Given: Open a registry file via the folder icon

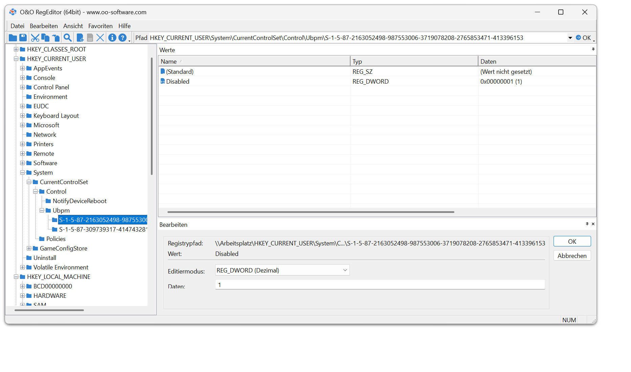Looking at the screenshot, I should [x=13, y=38].
